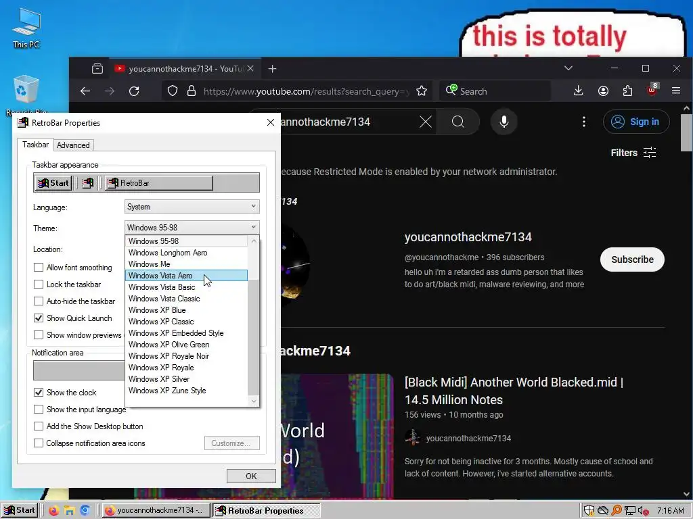This screenshot has width=693, height=519.
Task: Click the site padlock icon
Action: (191, 91)
